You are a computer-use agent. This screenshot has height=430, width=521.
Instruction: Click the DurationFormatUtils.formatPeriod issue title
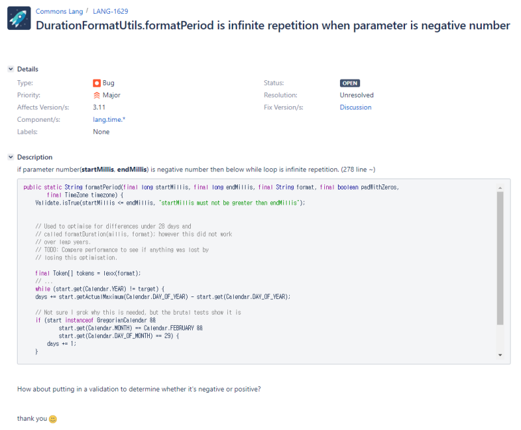pos(273,25)
